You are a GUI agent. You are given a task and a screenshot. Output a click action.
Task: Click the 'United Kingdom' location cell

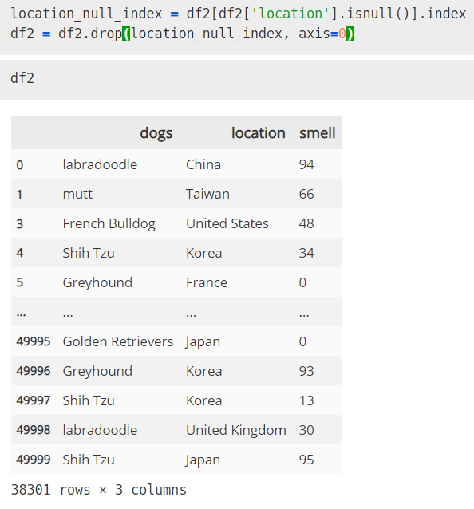point(236,430)
